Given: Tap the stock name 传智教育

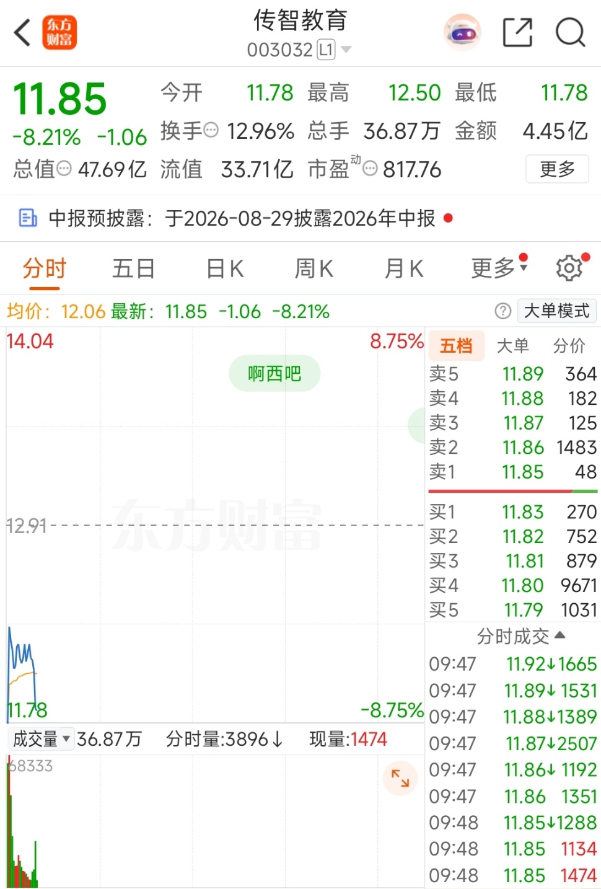Looking at the screenshot, I should coord(300,20).
